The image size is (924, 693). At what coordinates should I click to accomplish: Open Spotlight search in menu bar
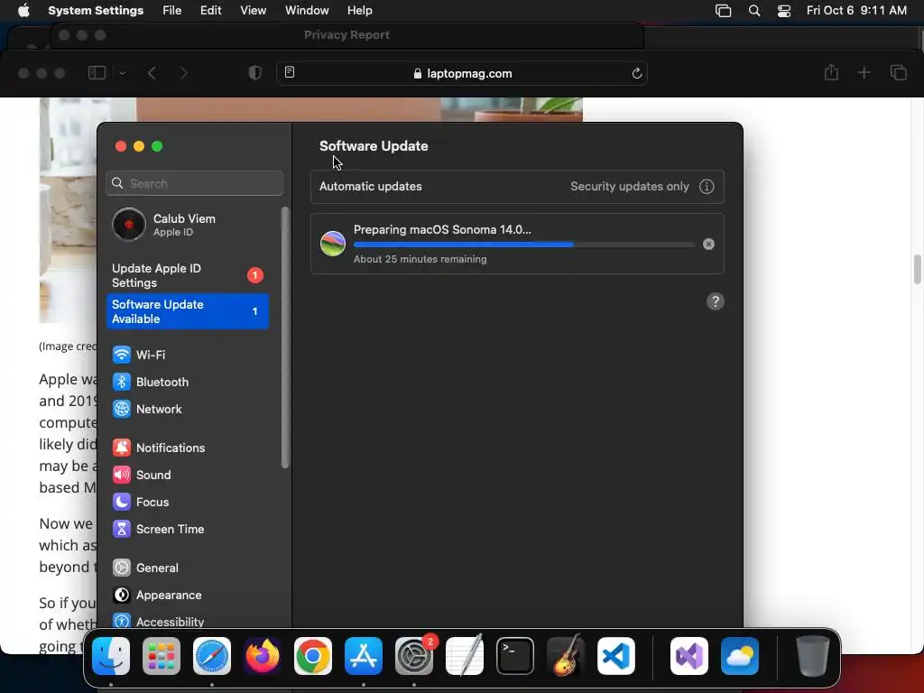click(x=754, y=11)
